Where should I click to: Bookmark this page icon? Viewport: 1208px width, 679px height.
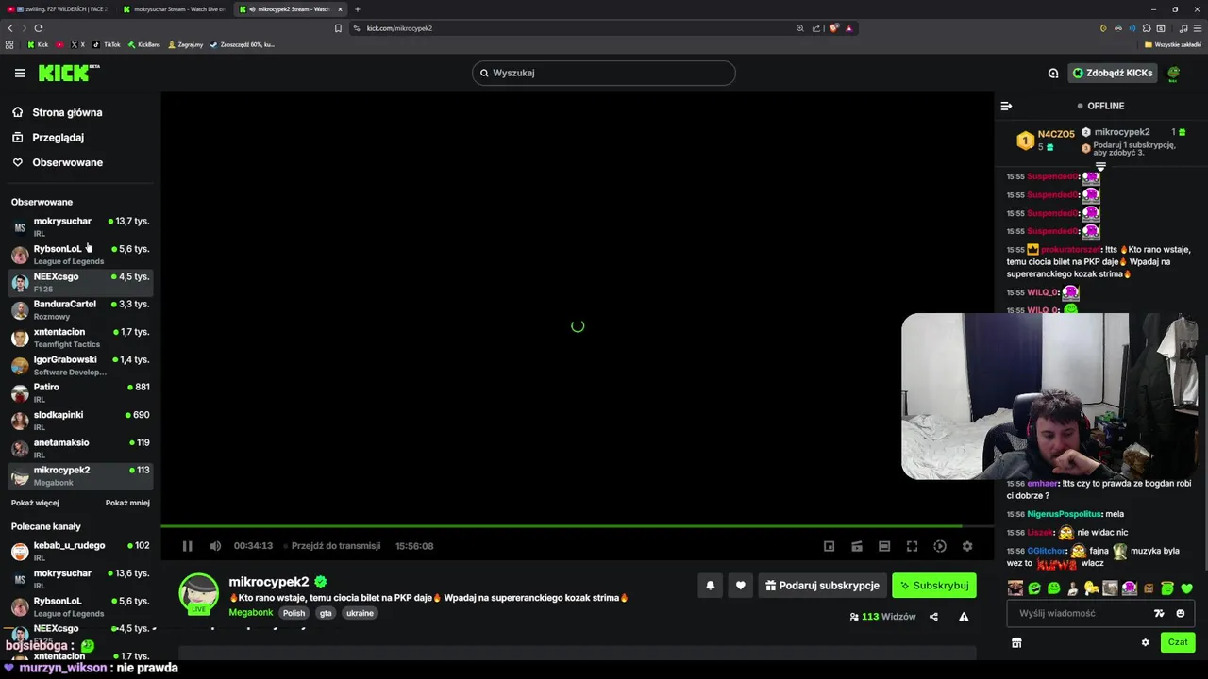(338, 28)
